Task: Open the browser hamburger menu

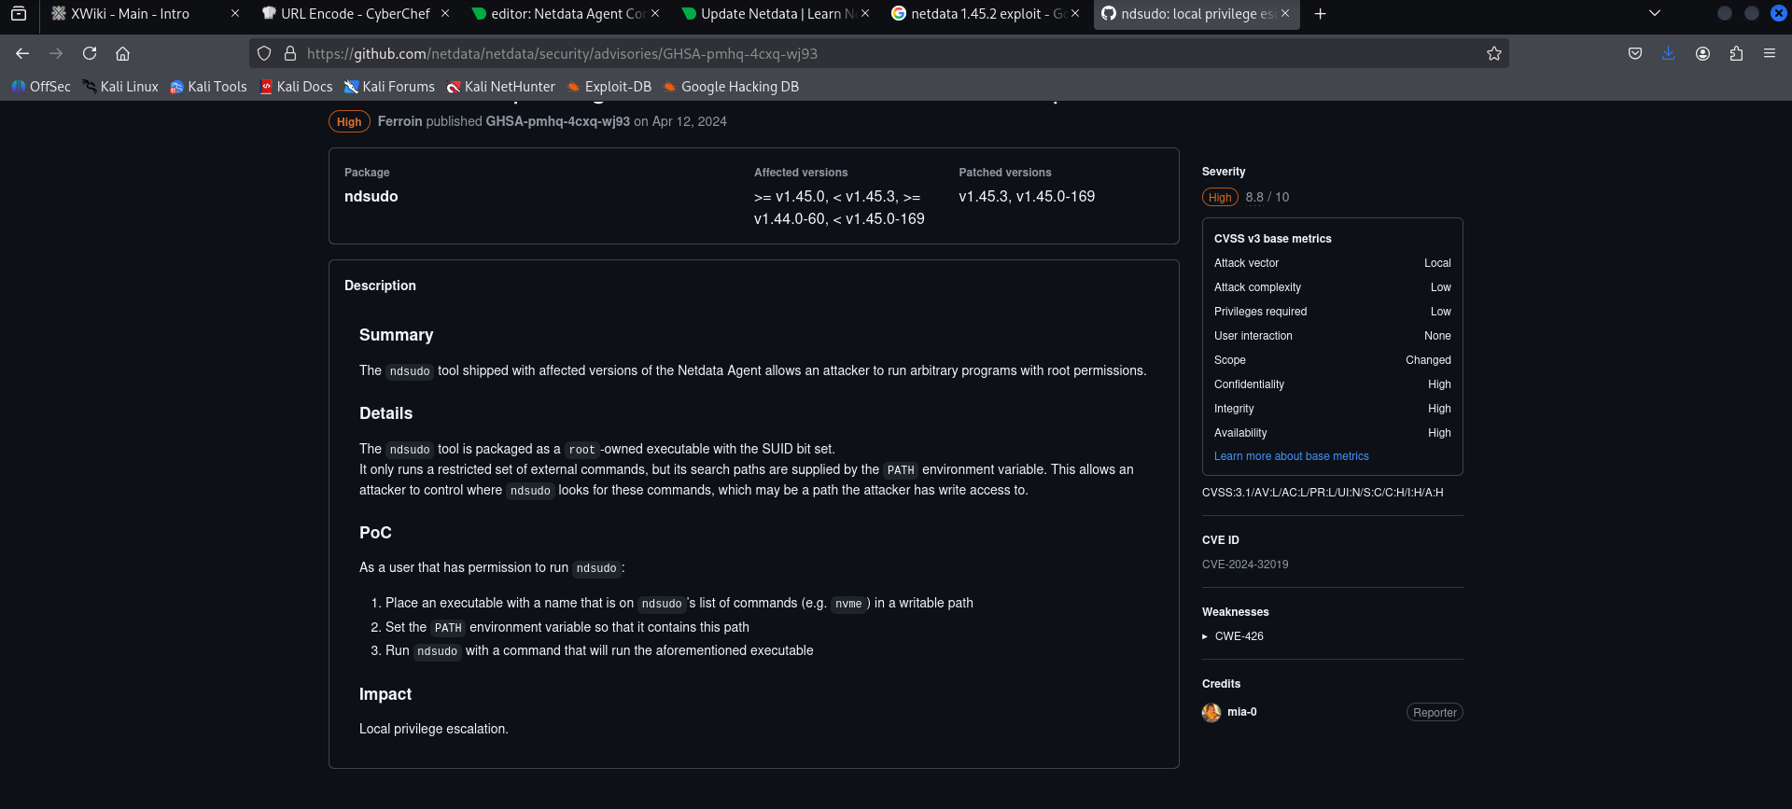Action: click(x=1770, y=53)
